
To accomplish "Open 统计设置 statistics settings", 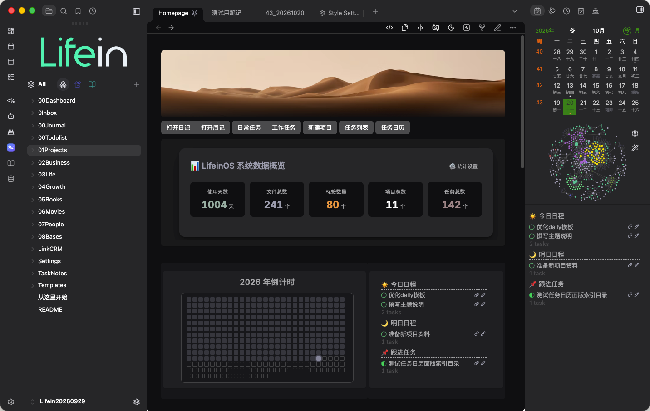I will point(463,166).
